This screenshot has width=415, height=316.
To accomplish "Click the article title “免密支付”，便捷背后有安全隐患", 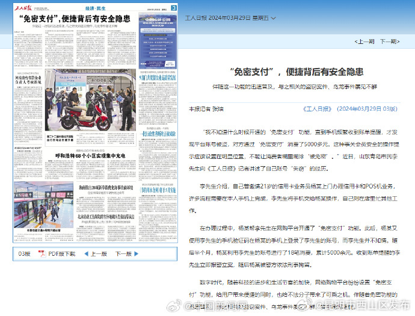I will pyautogui.click(x=297, y=72).
